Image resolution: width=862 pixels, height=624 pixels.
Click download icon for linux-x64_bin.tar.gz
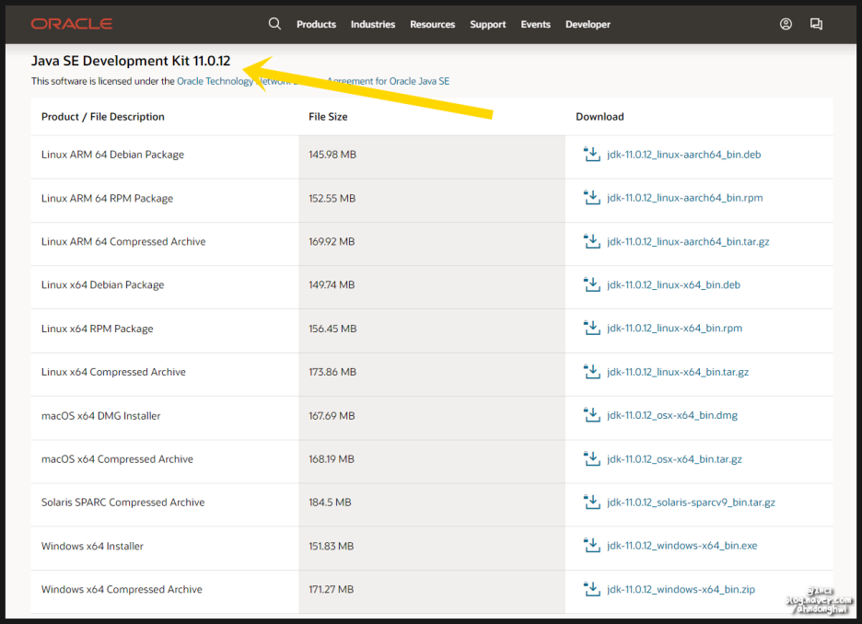[591, 372]
